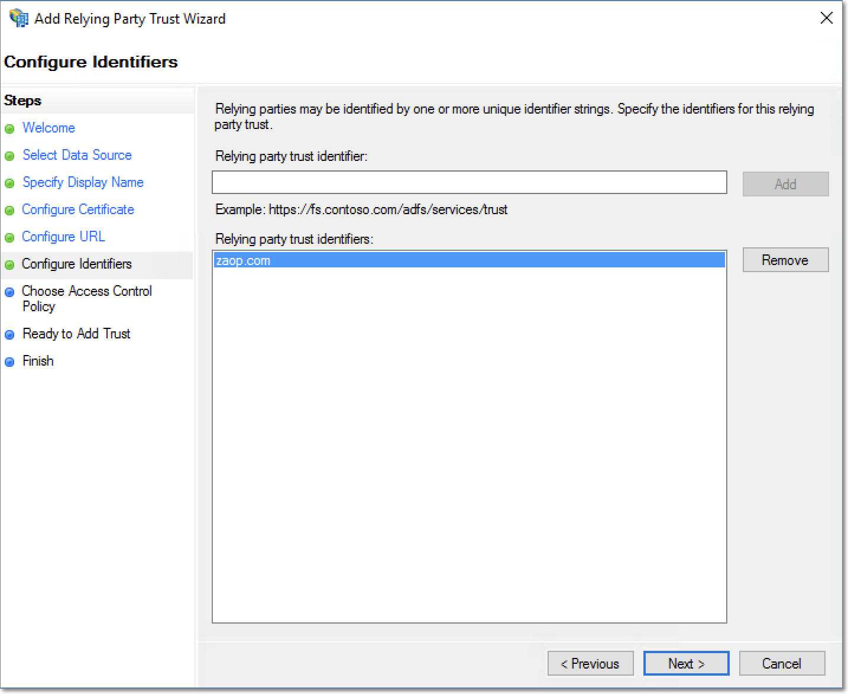Image resolution: width=848 pixels, height=694 pixels.
Task: Proceed by clicking Next
Action: click(686, 663)
